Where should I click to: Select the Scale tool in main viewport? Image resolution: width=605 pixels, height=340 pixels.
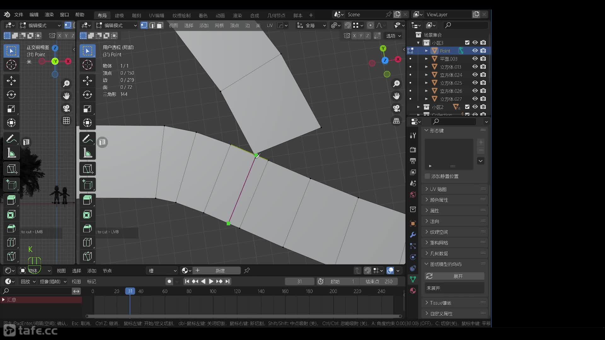click(x=87, y=109)
